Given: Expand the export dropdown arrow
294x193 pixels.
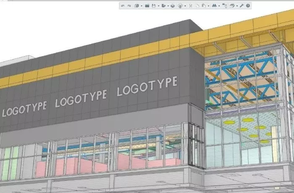Looking at the screenshot, I should tap(168, 6).
